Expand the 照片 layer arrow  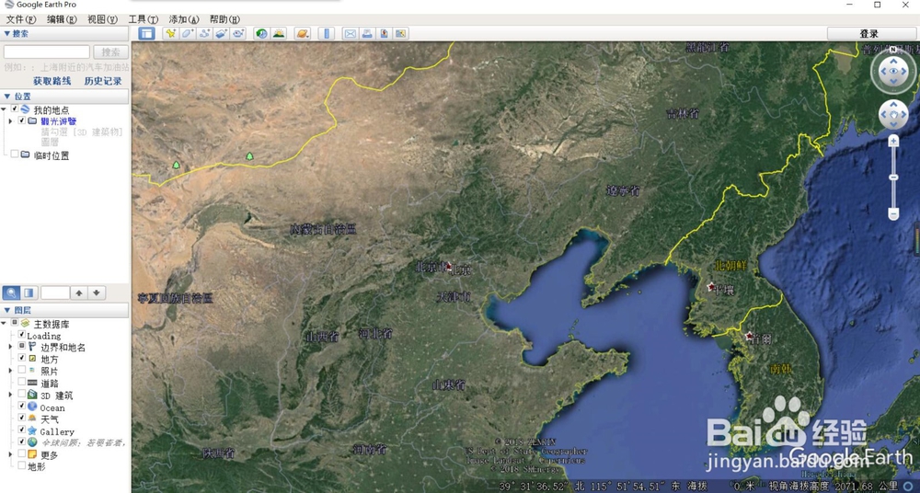tap(10, 371)
